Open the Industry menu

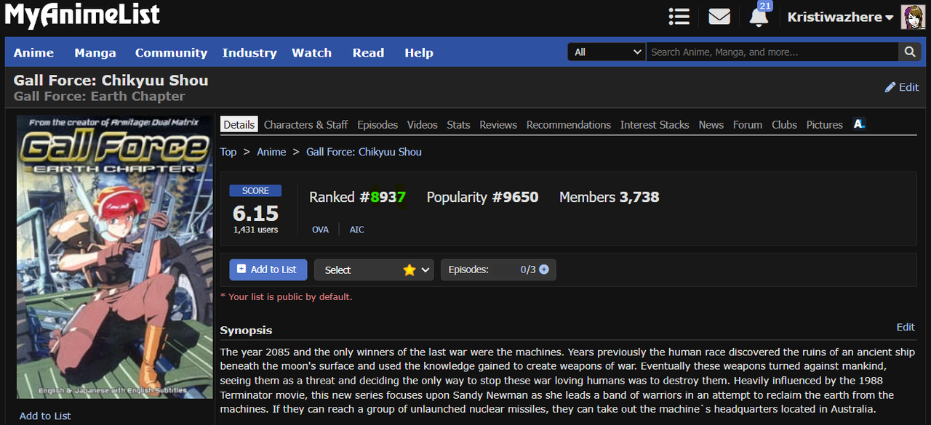(x=249, y=52)
